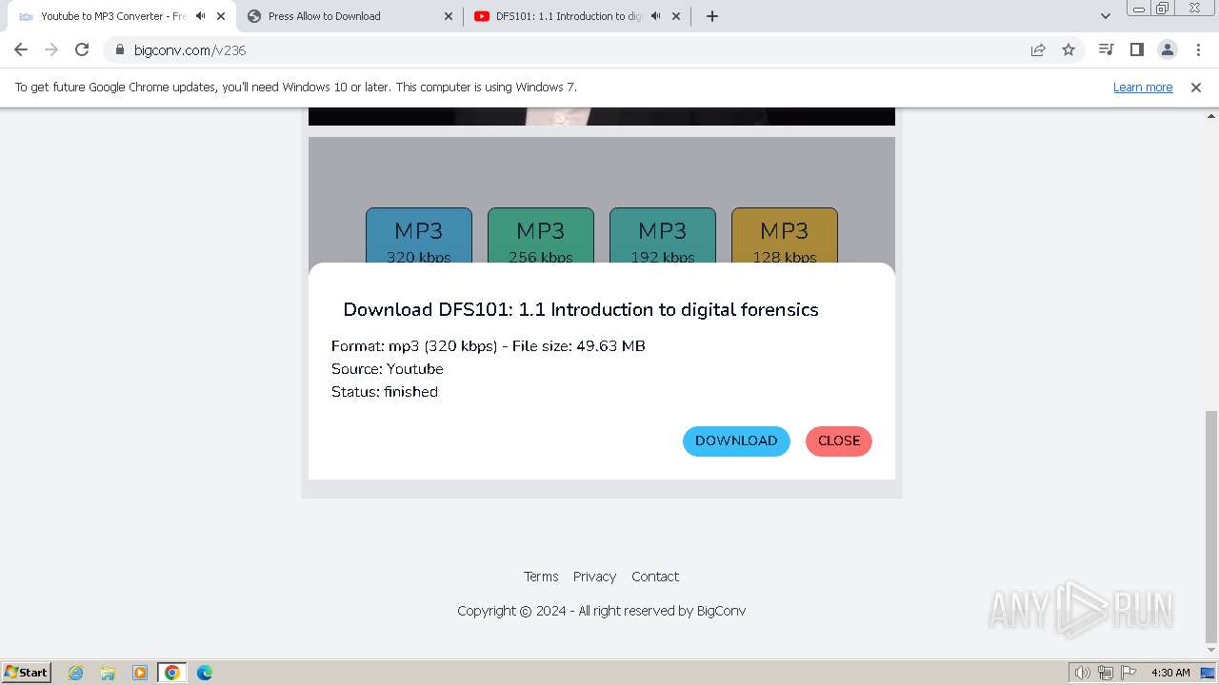Close the DFS101 YouTube tab

(676, 16)
